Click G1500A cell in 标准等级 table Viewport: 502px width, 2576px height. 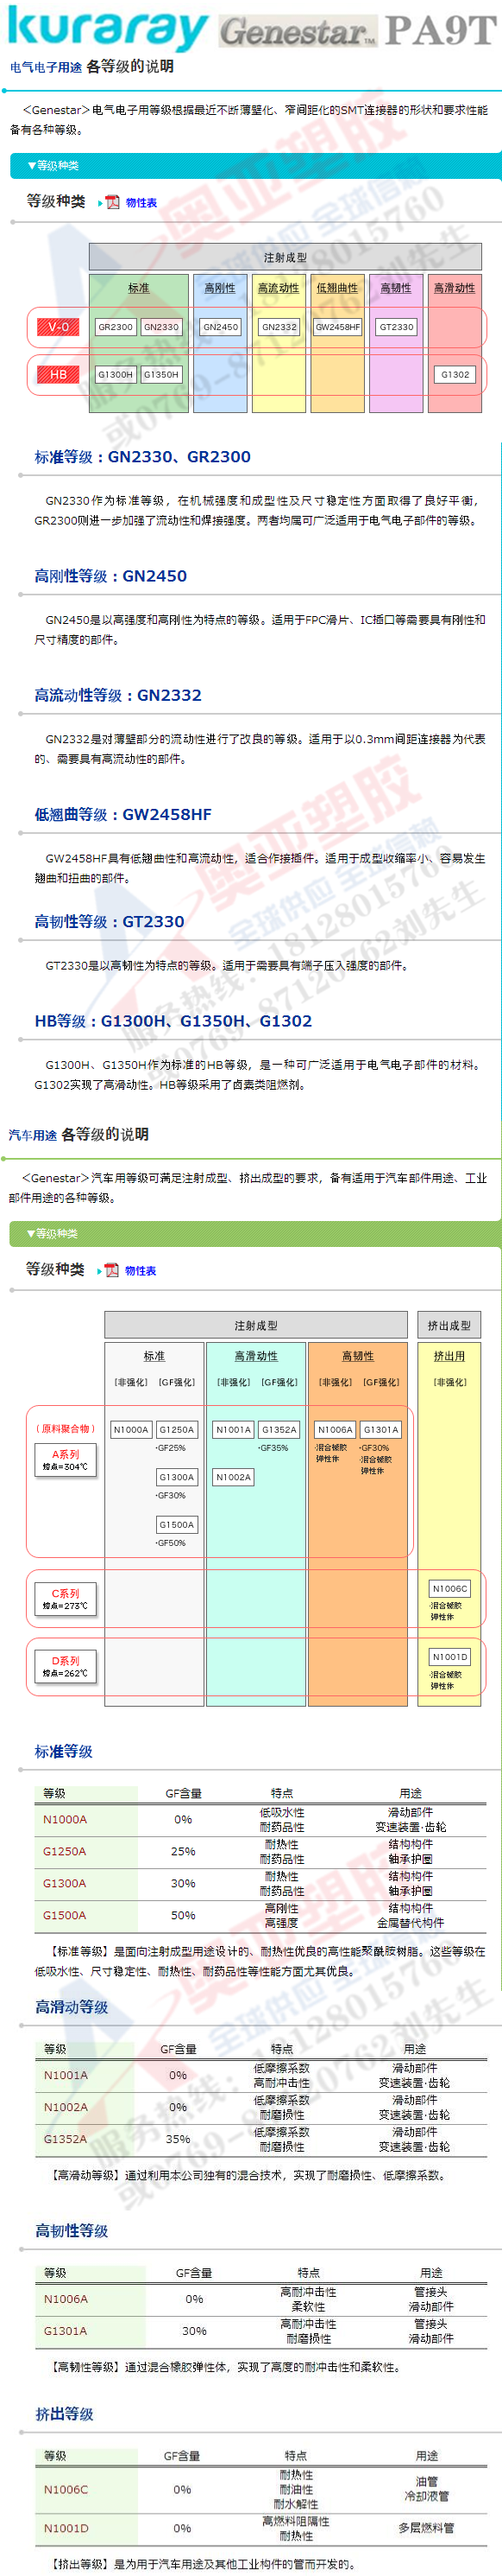point(85,1916)
